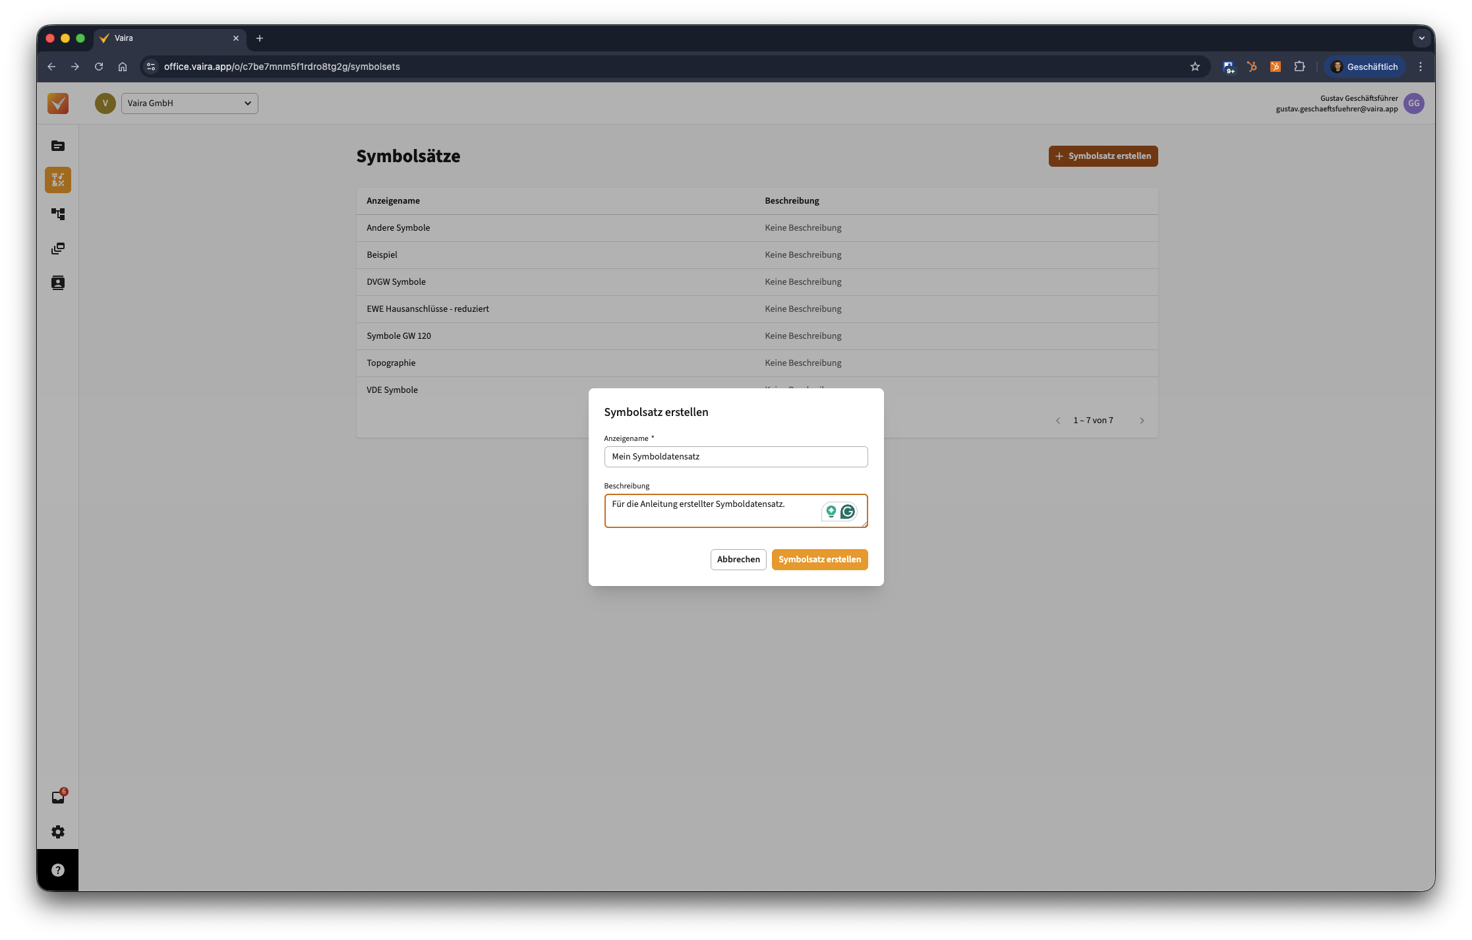Confirm with orange Symbolsatz erstellen button
The image size is (1472, 940).
tap(819, 560)
